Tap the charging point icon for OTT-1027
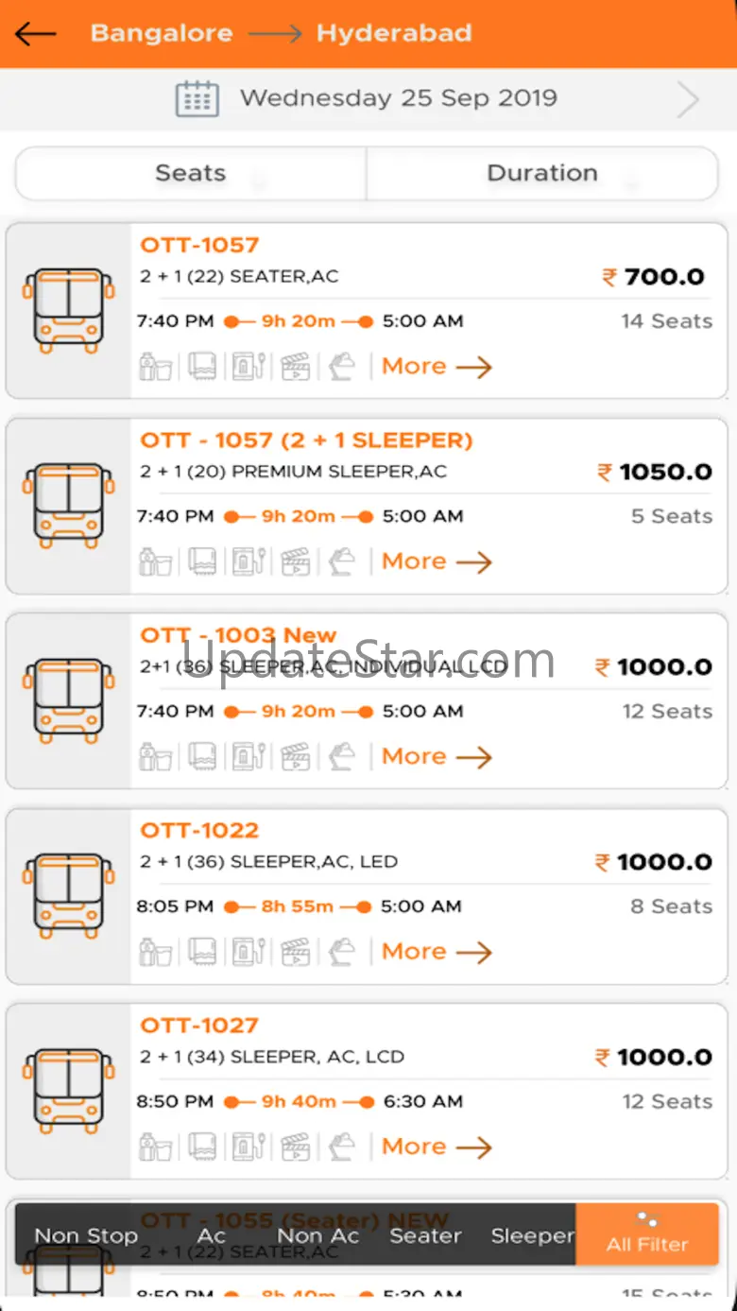The image size is (737, 1311). click(x=249, y=1146)
